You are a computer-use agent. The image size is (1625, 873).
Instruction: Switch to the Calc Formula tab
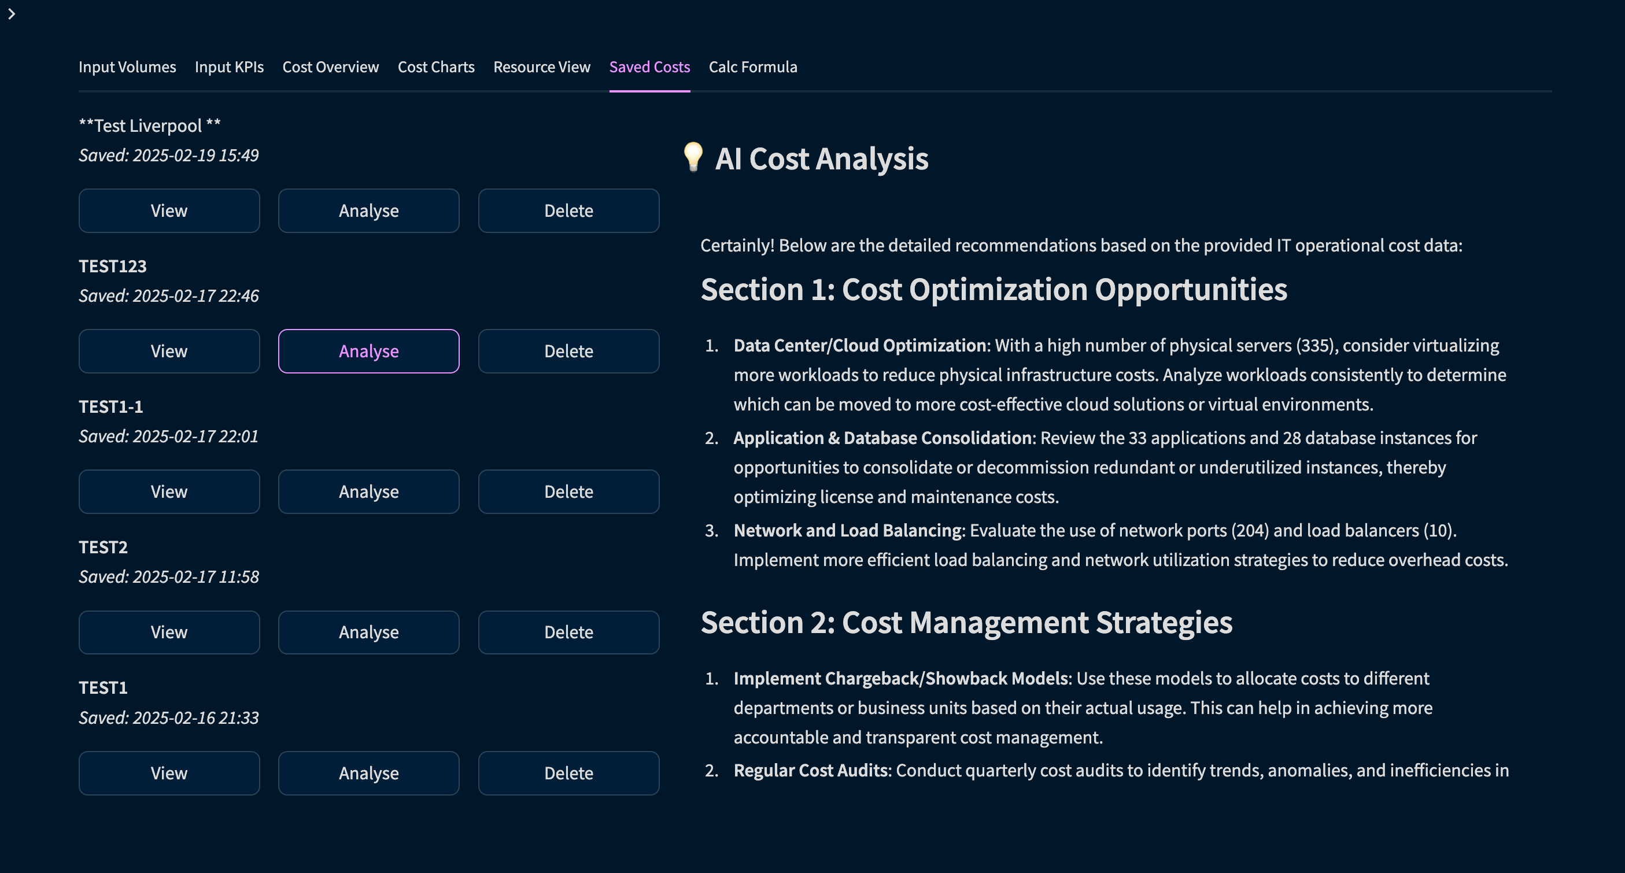click(x=752, y=67)
